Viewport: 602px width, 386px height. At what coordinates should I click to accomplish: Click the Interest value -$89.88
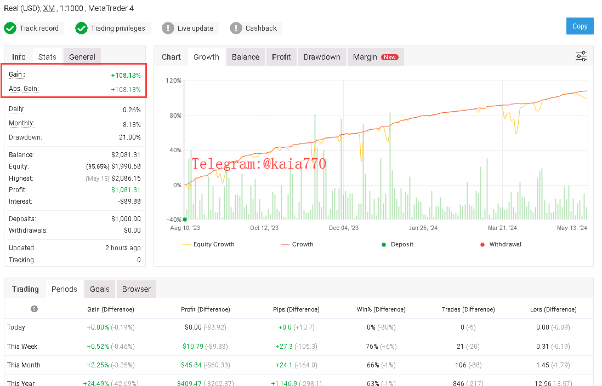[x=129, y=201]
